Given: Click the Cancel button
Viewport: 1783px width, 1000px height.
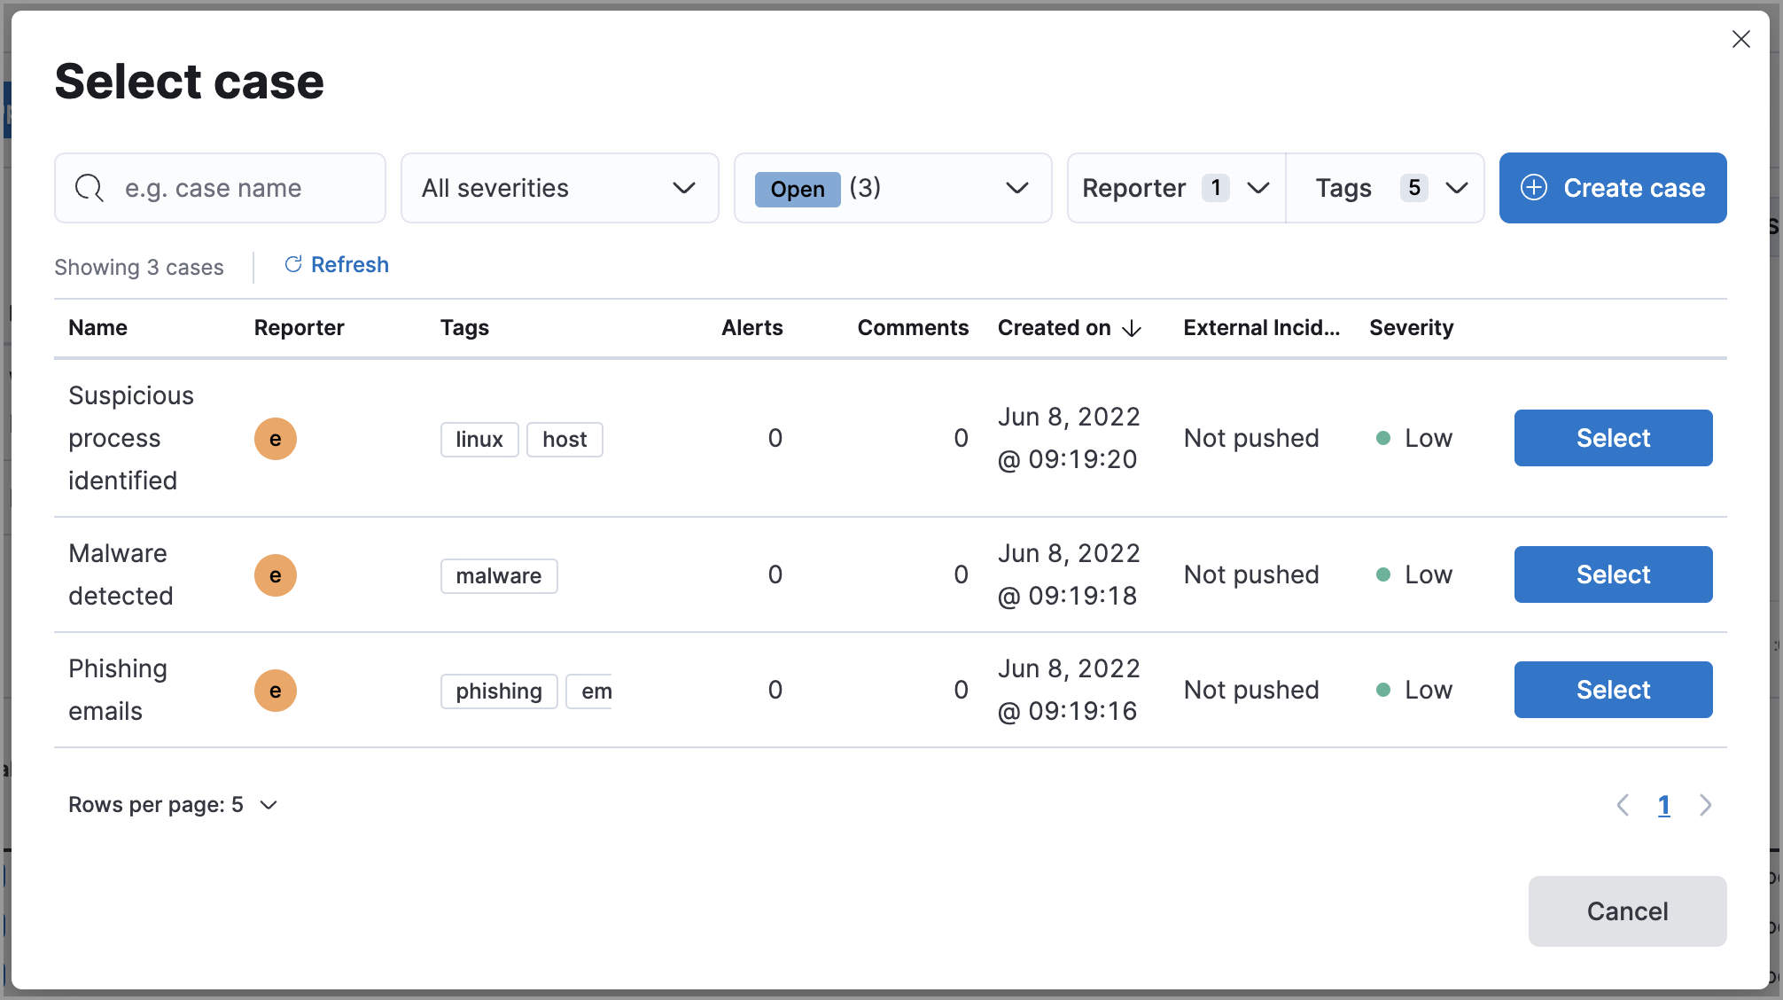Looking at the screenshot, I should coord(1627,910).
